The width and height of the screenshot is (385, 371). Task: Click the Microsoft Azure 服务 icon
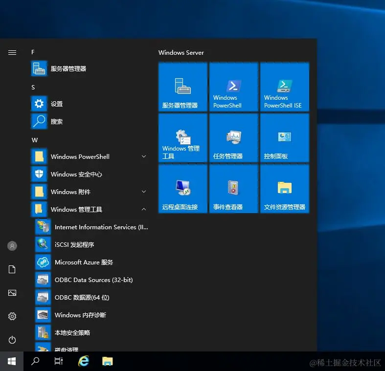(x=43, y=262)
